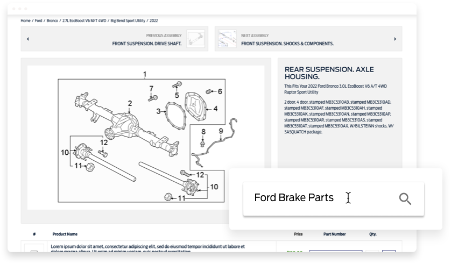The height and width of the screenshot is (264, 451).
Task: Click the shocks & components assembly thumbnail
Action: (x=227, y=39)
